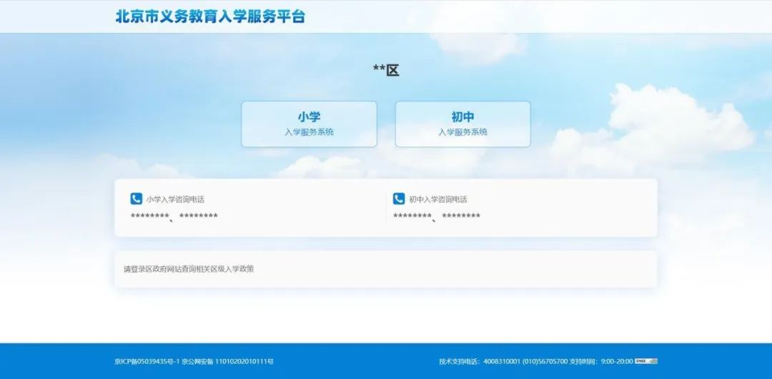Click the second 小学 consultation phone number
Image resolution: width=772 pixels, height=379 pixels.
coord(199,217)
